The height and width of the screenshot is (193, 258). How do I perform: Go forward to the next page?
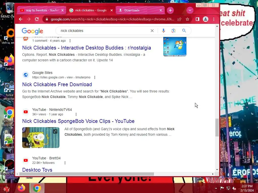click(x=29, y=19)
